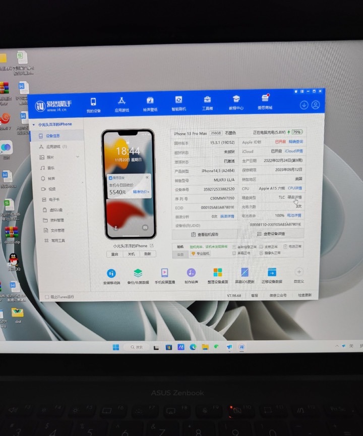Click 客服 in the status bar

tap(255, 295)
